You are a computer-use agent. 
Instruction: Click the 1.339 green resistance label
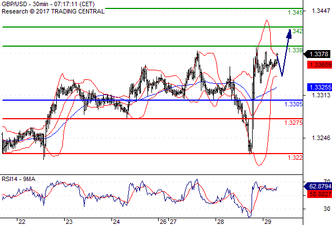(295, 50)
